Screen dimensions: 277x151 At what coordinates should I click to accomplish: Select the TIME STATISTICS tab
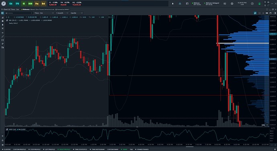(80, 149)
